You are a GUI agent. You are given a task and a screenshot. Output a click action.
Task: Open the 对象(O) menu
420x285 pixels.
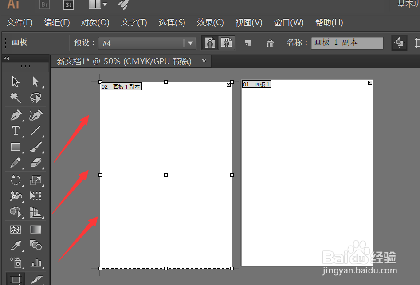point(95,23)
